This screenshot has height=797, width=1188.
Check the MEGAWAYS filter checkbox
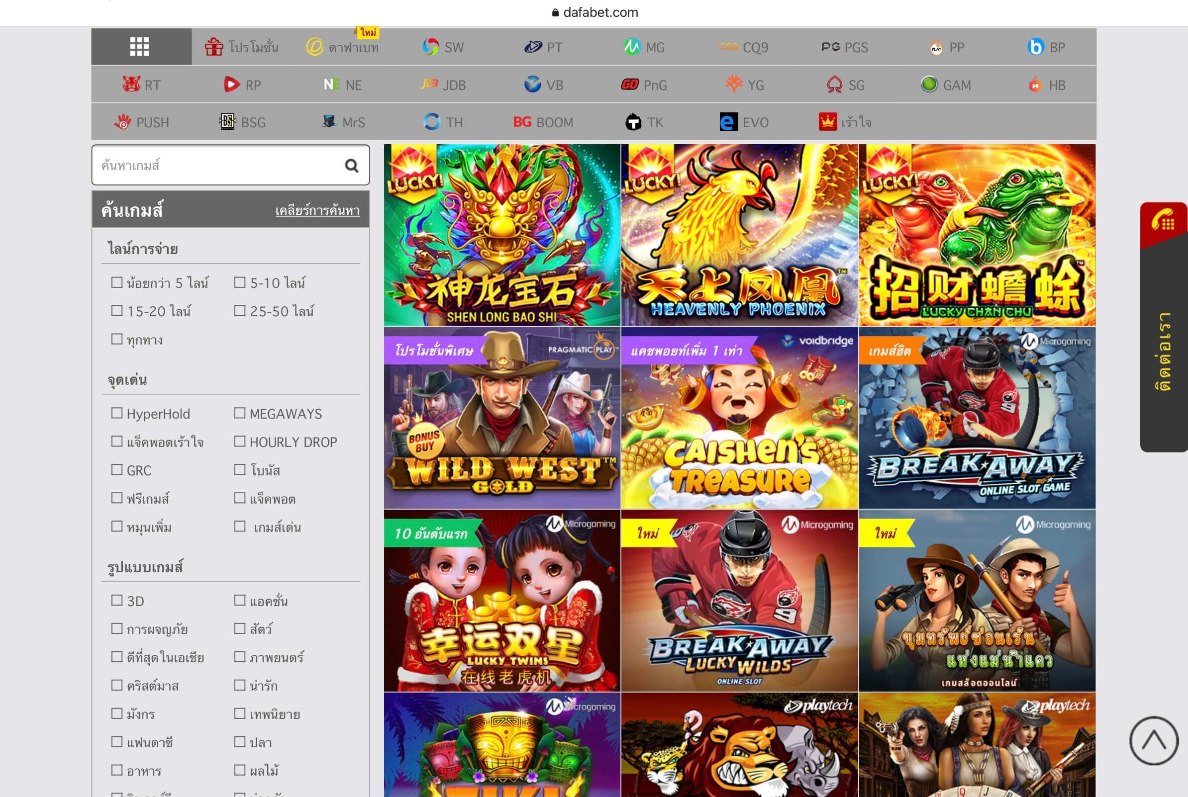pyautogui.click(x=239, y=413)
